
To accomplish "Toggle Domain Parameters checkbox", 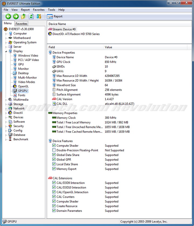I will 54,210.
